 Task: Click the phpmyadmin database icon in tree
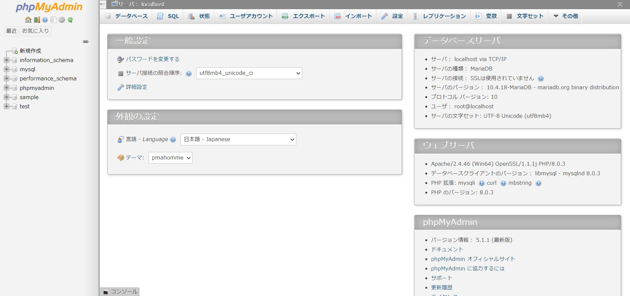point(14,88)
